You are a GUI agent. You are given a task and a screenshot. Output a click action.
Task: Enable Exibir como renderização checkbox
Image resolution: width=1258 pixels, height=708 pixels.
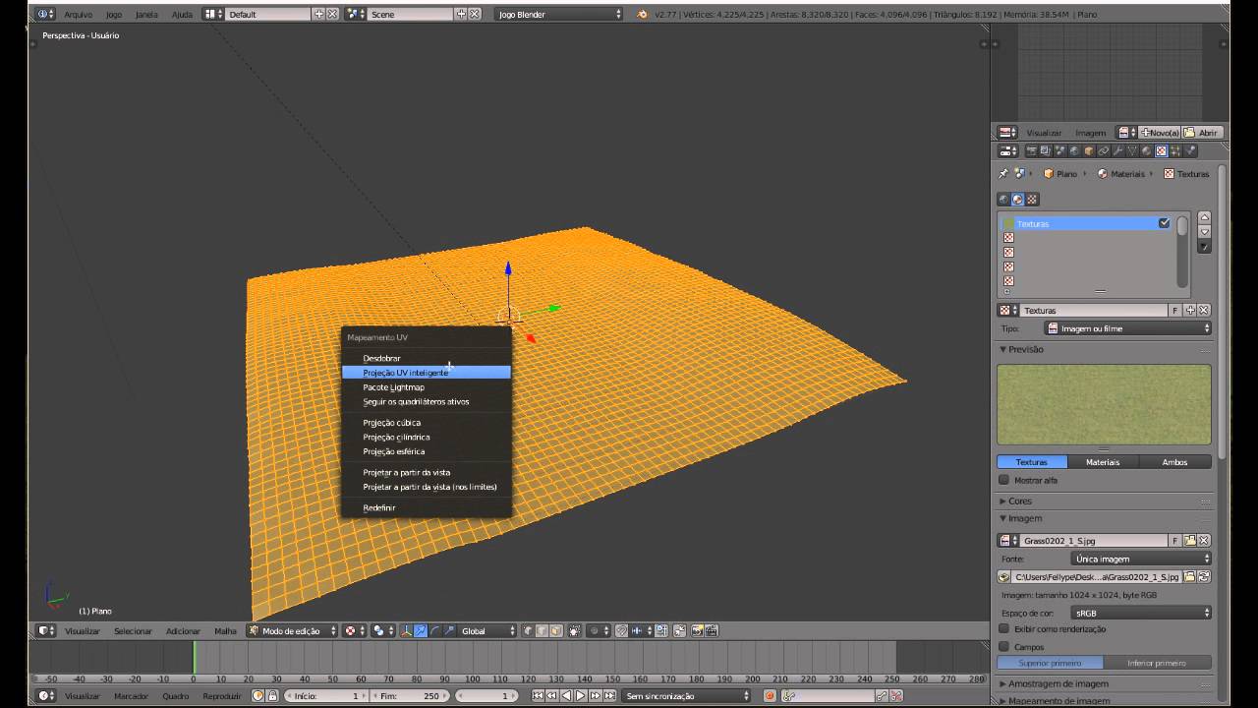pyautogui.click(x=1003, y=629)
